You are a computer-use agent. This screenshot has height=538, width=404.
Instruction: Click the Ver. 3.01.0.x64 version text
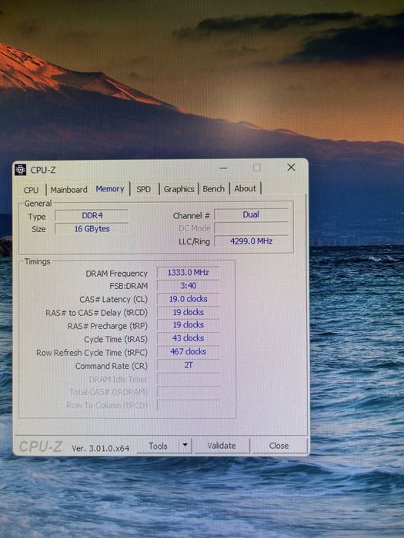click(x=100, y=448)
